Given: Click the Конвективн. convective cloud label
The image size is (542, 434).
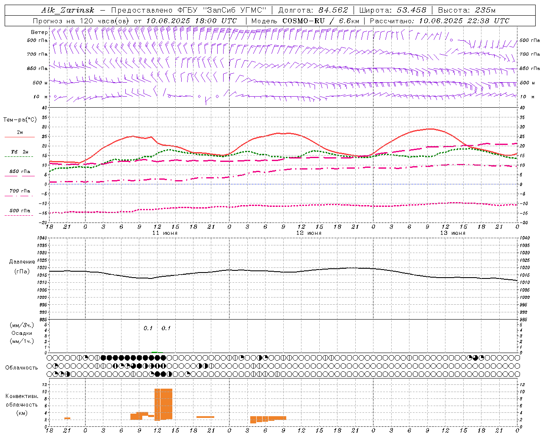Looking at the screenshot, I should click(x=22, y=396).
